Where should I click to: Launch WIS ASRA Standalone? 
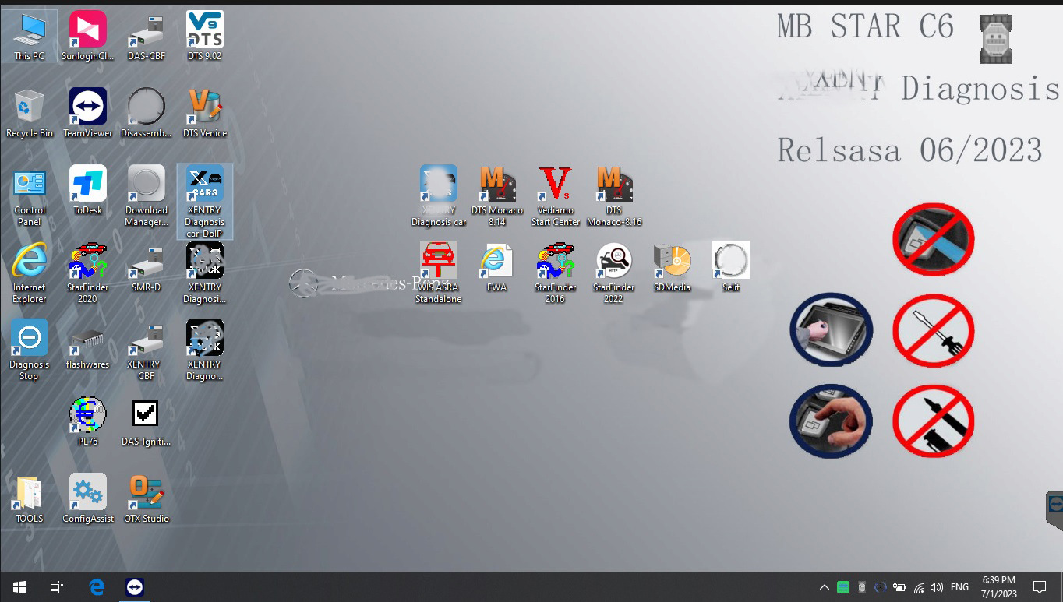(x=438, y=273)
